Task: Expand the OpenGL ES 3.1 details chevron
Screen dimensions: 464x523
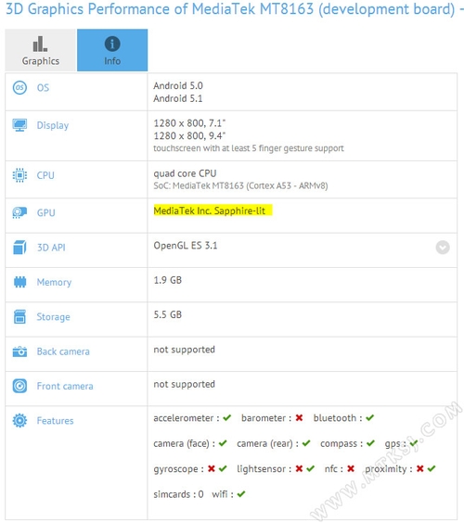Action: tap(443, 248)
